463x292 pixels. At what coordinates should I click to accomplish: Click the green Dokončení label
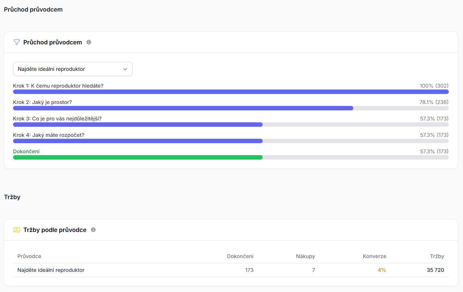click(26, 151)
